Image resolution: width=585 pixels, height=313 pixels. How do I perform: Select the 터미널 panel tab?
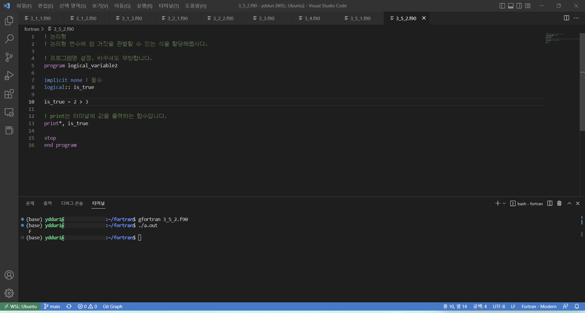tap(98, 203)
